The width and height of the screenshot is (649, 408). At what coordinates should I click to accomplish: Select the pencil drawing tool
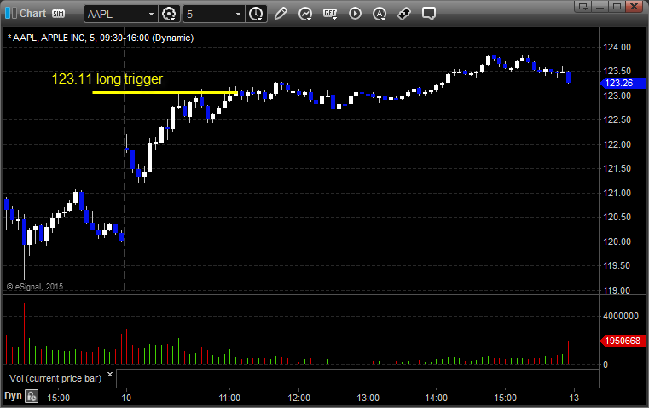coord(281,14)
